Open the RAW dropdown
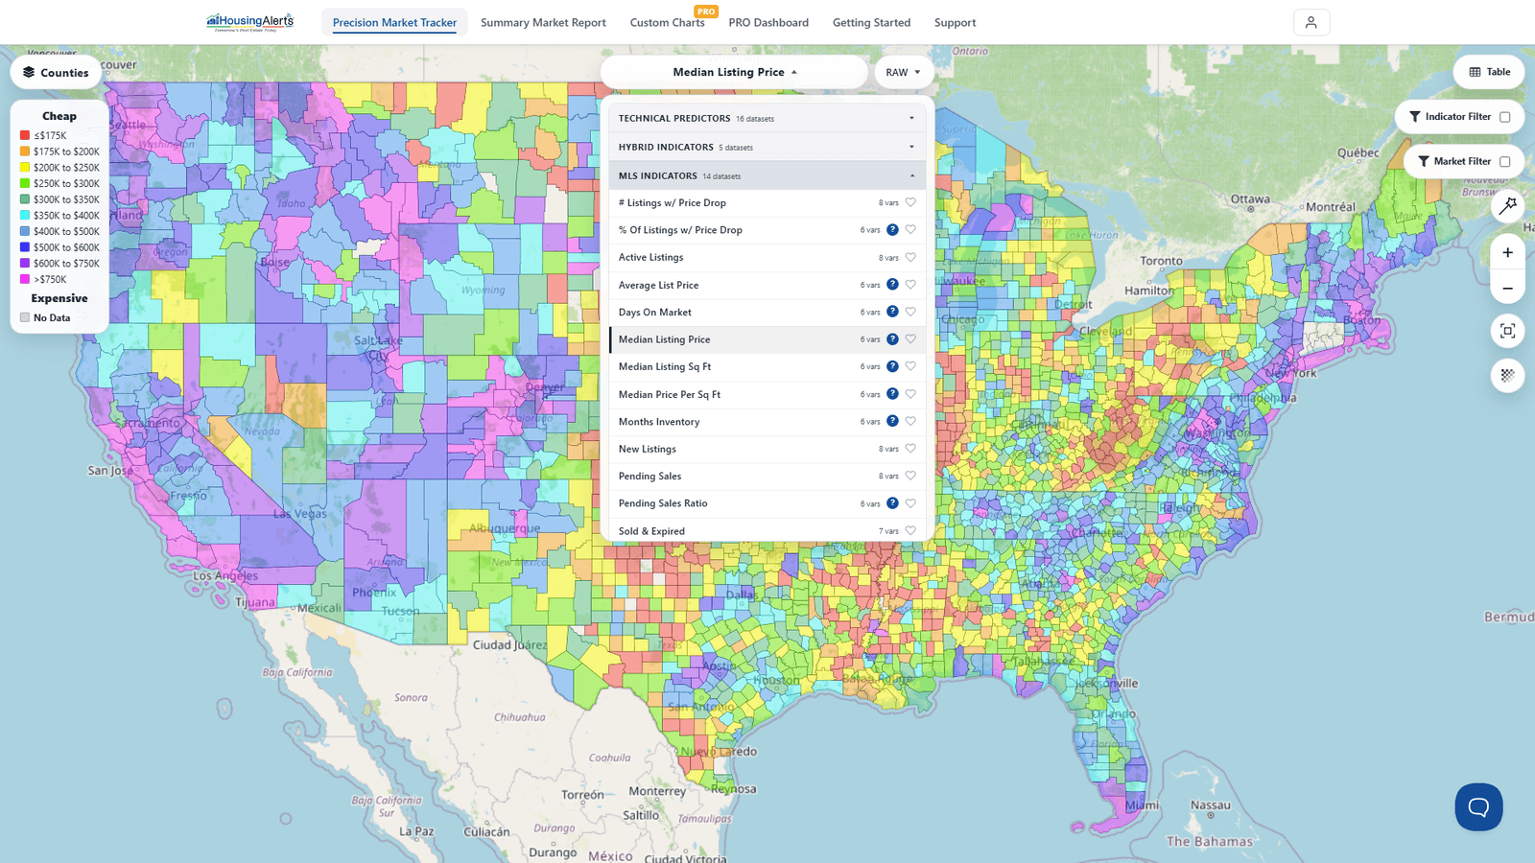The image size is (1535, 863). click(x=903, y=72)
